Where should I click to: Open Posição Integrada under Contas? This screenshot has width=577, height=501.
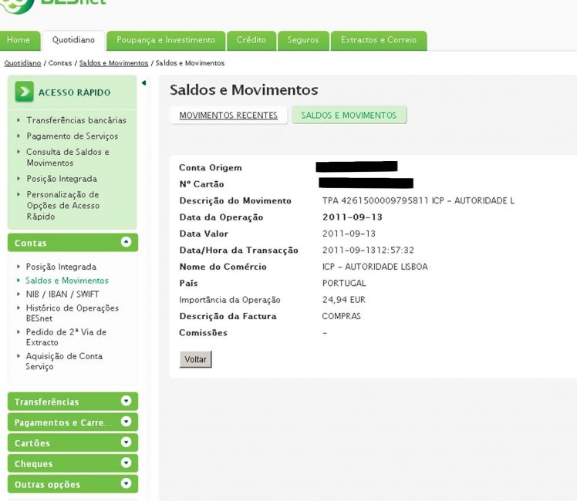click(x=61, y=267)
